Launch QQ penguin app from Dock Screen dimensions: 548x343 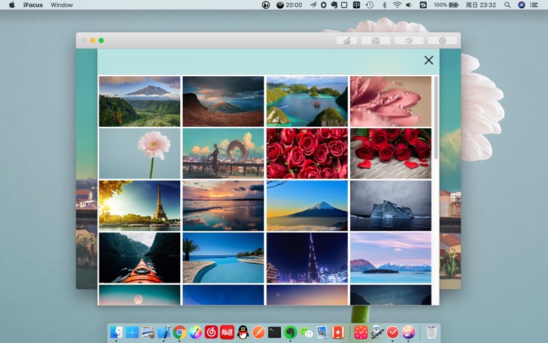(242, 333)
